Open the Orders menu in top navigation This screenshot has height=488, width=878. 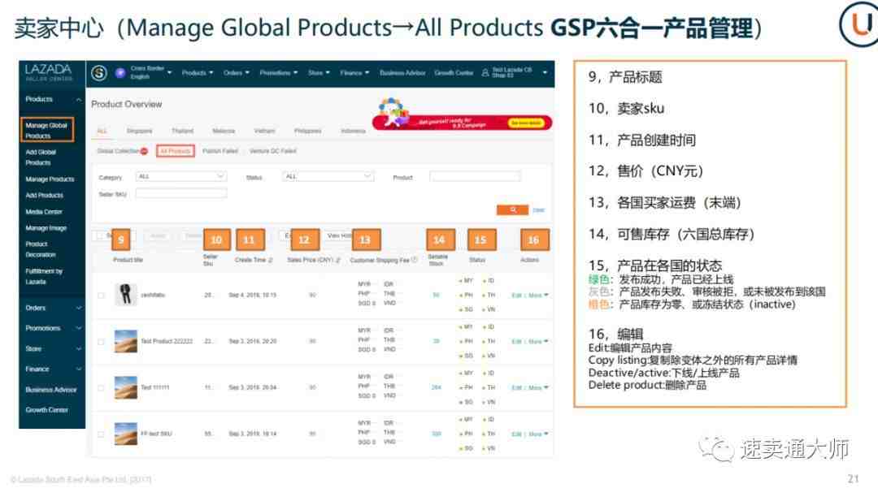[x=237, y=72]
